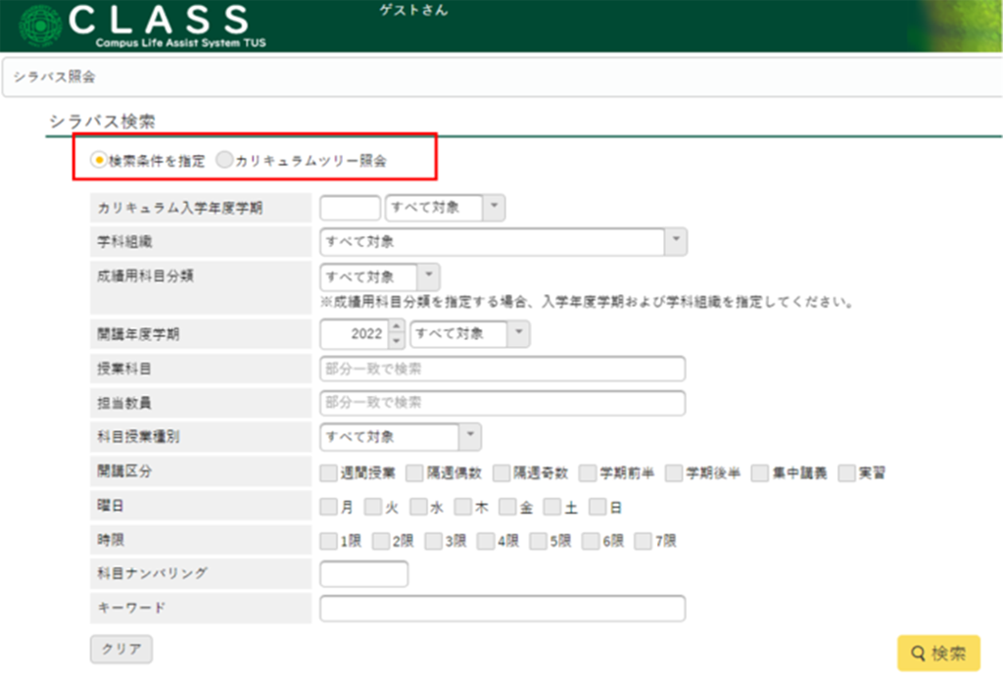Viewport: 1003px width, 686px height.
Task: Click the 授業科目 search field
Action: (x=502, y=368)
